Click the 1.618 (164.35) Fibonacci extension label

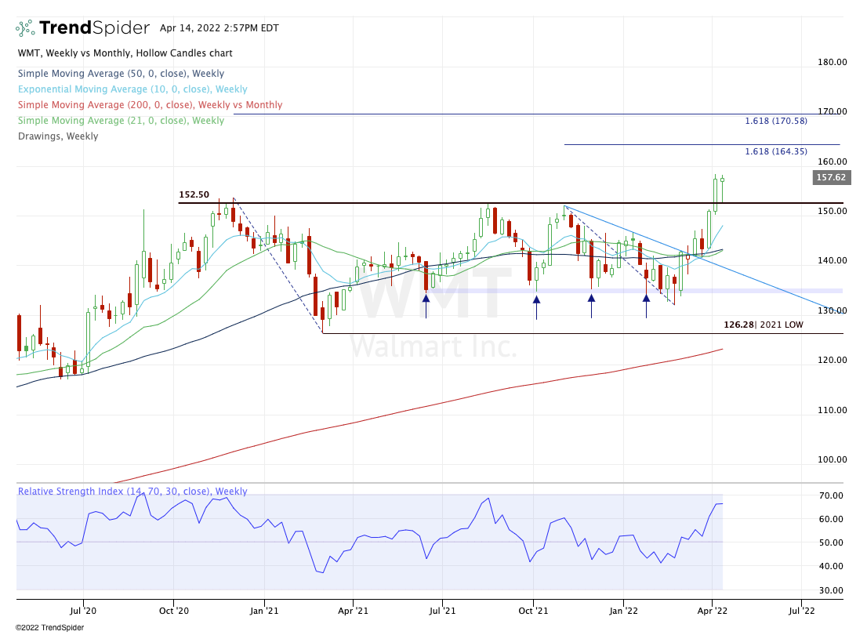tap(776, 151)
